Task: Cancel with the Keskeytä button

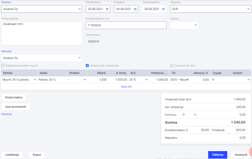Action: tap(241, 155)
